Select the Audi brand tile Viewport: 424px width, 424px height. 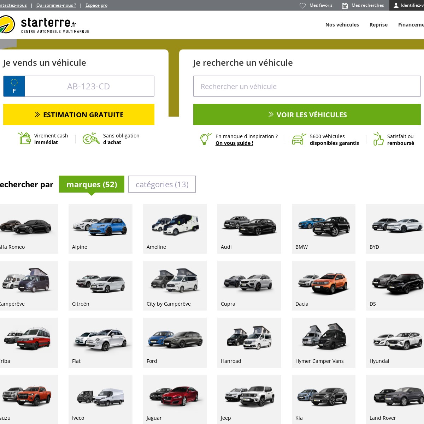[249, 229]
